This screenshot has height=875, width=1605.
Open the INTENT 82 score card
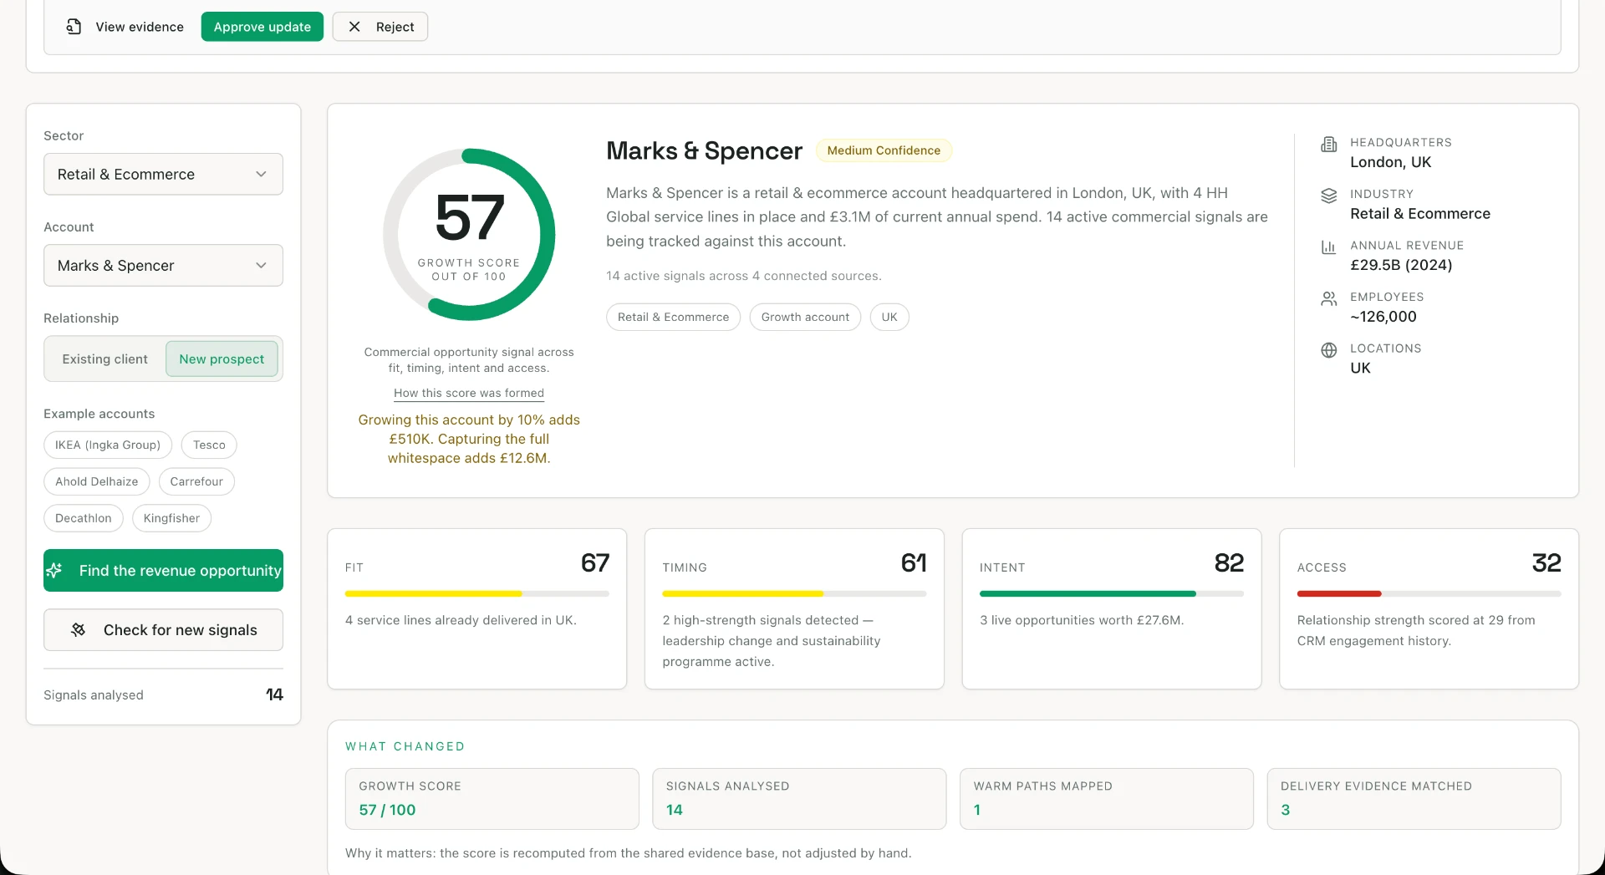[1112, 608]
